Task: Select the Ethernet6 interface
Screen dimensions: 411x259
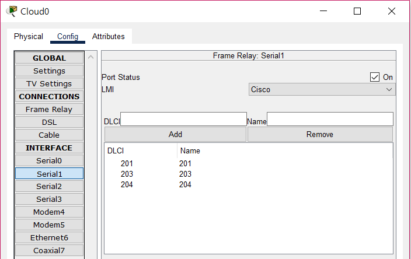Action: coord(49,237)
